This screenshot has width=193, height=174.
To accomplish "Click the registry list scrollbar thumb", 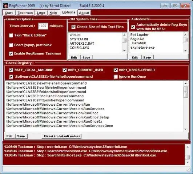I will (186, 92).
